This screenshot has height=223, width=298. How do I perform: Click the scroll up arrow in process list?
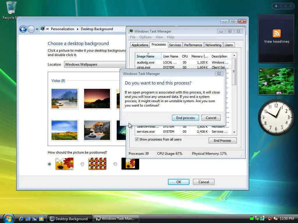point(234,55)
